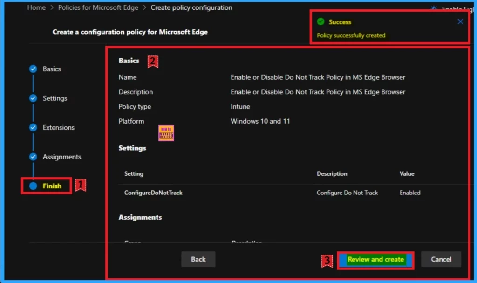477x283 pixels.
Task: Click the Windows 10 and 11 platform value
Action: point(260,121)
